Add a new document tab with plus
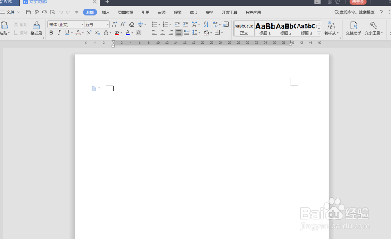The image size is (391, 239). tap(107, 2)
